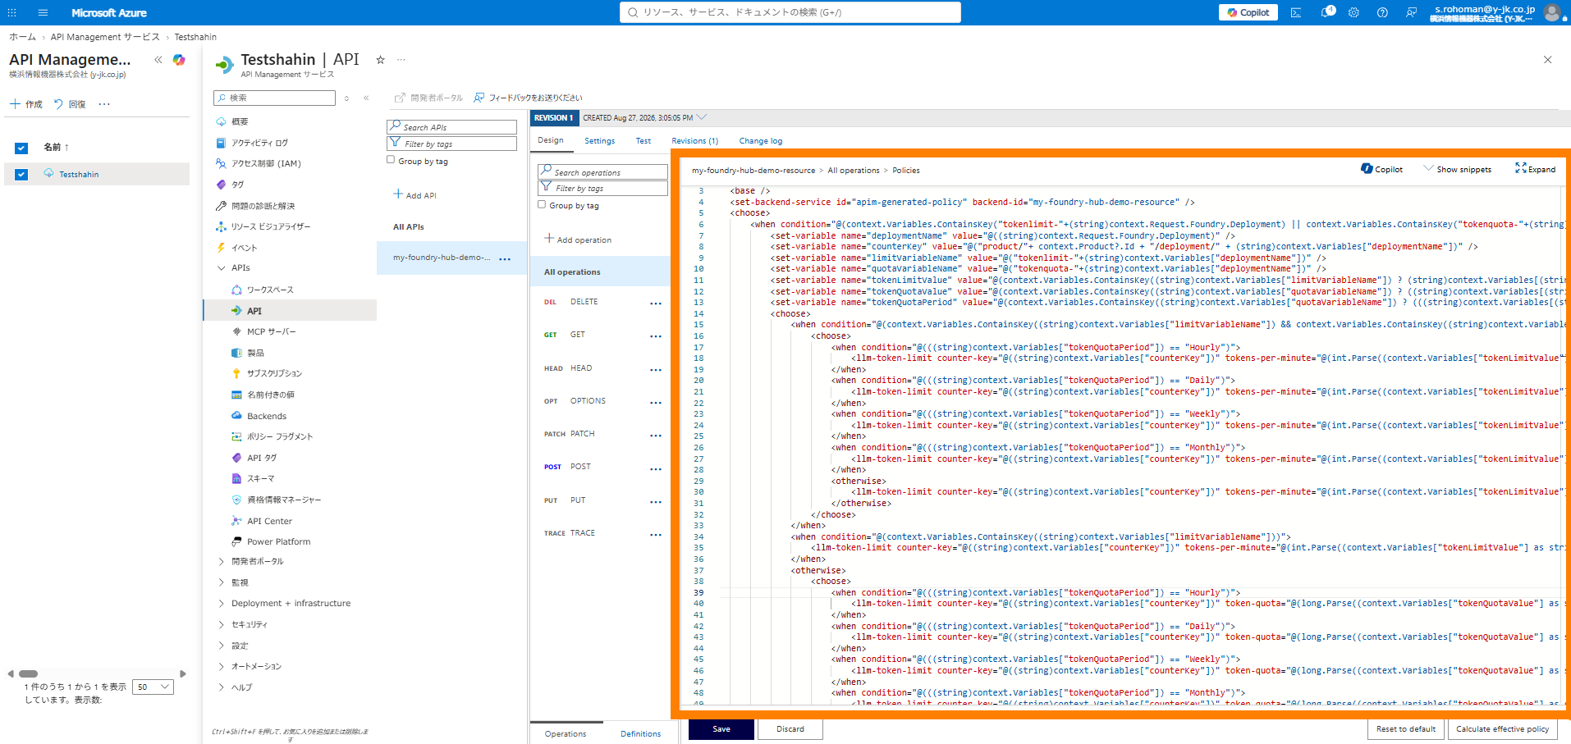Screen dimensions: 1571x744
Task: Expand オートメーション section in sidebar
Action: [x=221, y=666]
